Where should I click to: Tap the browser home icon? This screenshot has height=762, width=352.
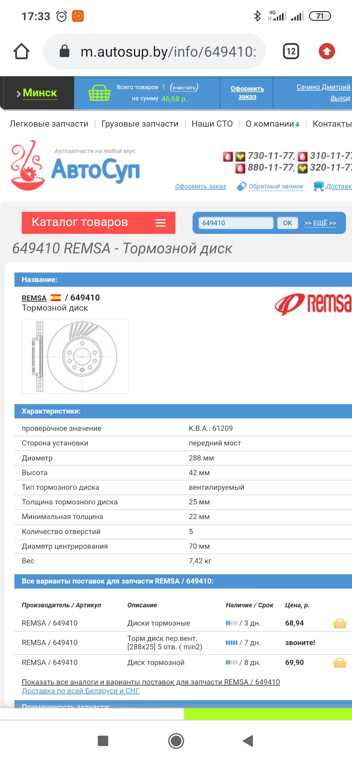pyautogui.click(x=21, y=51)
